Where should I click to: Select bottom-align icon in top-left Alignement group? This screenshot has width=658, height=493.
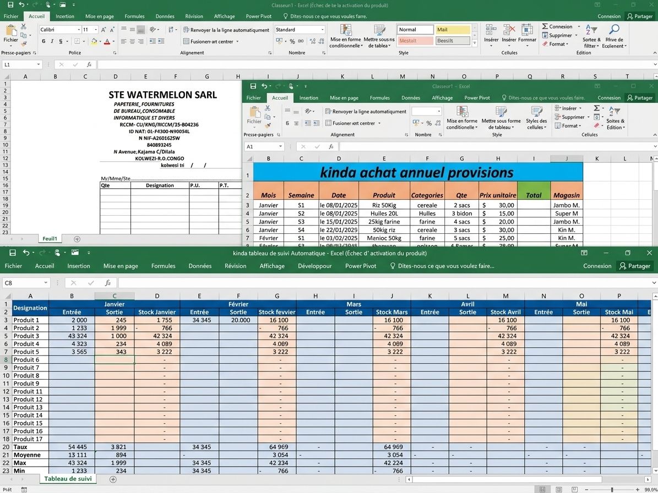[x=140, y=29]
